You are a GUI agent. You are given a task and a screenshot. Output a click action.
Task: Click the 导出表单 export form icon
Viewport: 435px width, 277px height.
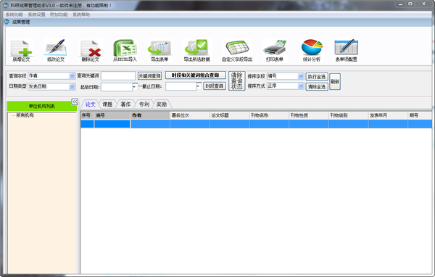pos(159,51)
